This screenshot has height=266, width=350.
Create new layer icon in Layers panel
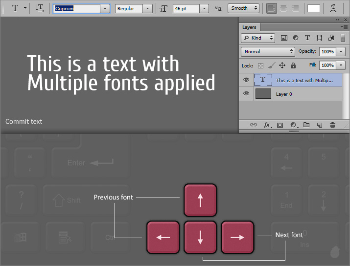pos(320,125)
